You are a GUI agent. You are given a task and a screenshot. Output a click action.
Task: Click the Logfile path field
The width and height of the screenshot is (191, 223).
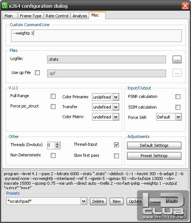106,59
